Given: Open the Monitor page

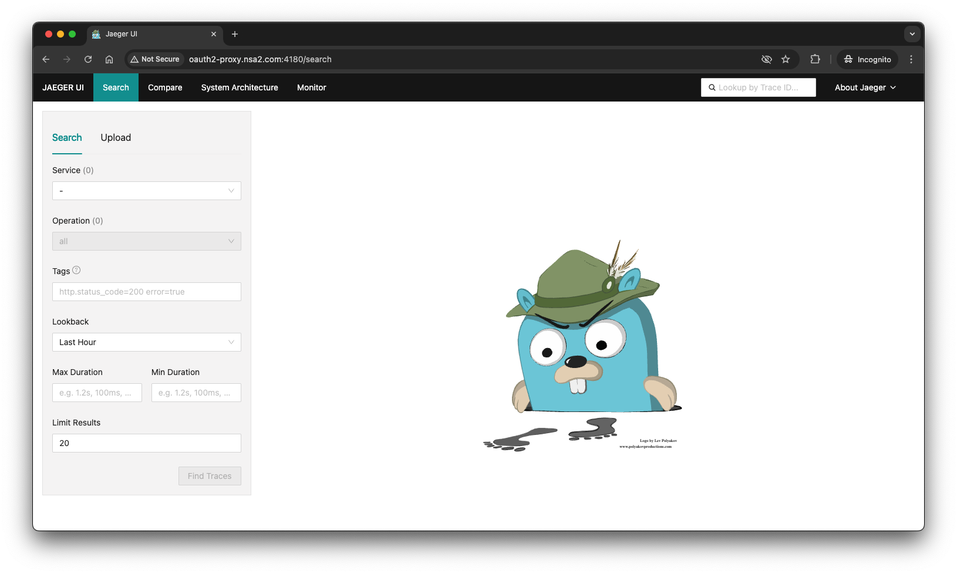Looking at the screenshot, I should (x=312, y=87).
